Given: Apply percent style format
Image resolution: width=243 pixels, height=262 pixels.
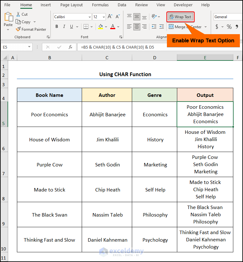Looking at the screenshot, I should 229,27.
